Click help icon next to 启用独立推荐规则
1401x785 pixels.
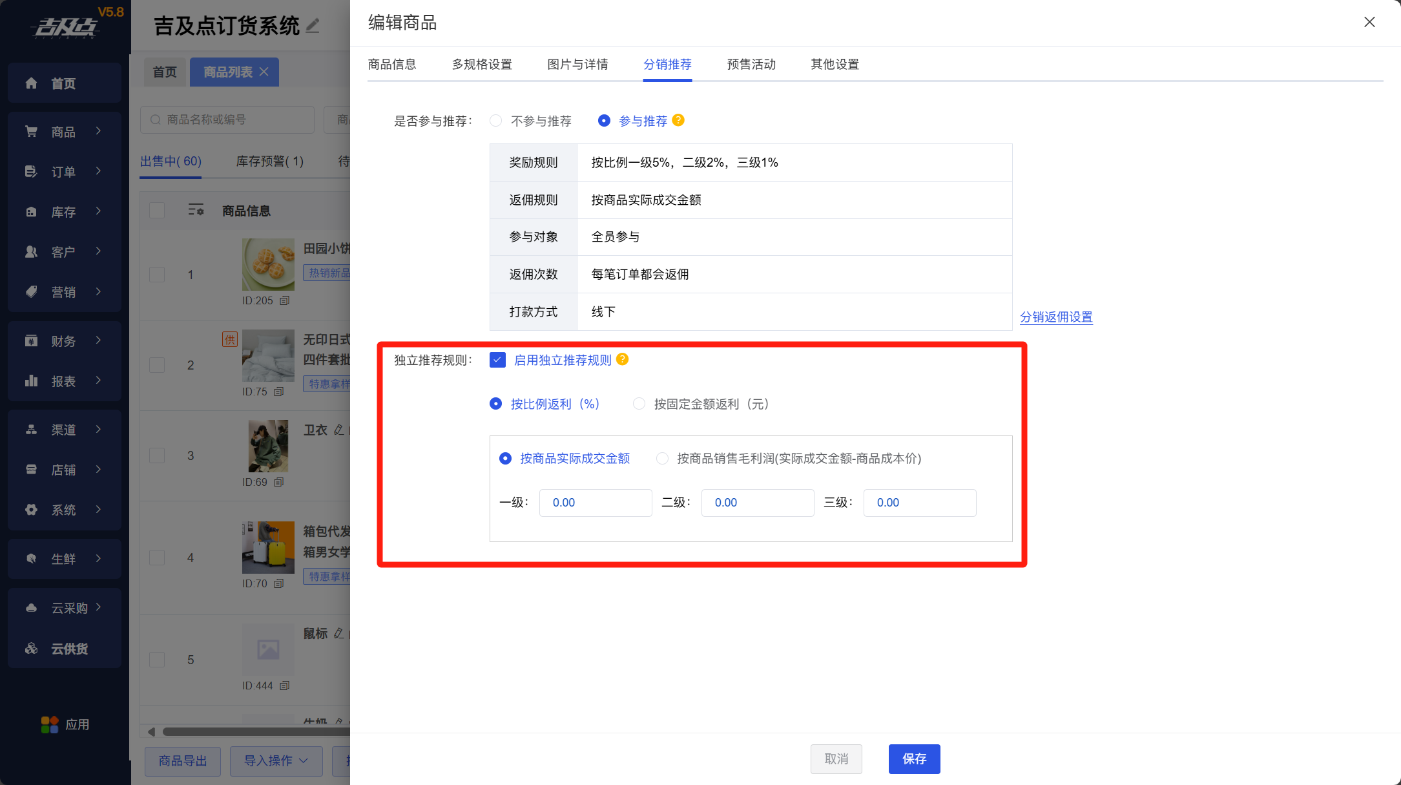tap(623, 359)
